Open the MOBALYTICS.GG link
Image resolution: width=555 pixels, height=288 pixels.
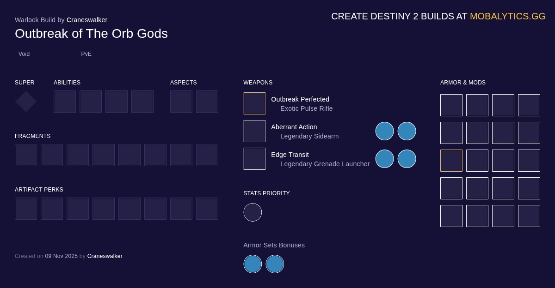click(507, 16)
